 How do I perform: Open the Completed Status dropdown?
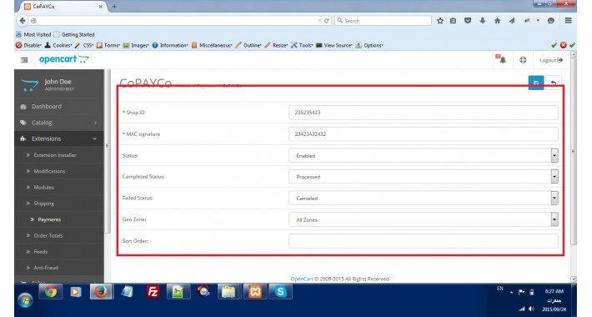[424, 177]
